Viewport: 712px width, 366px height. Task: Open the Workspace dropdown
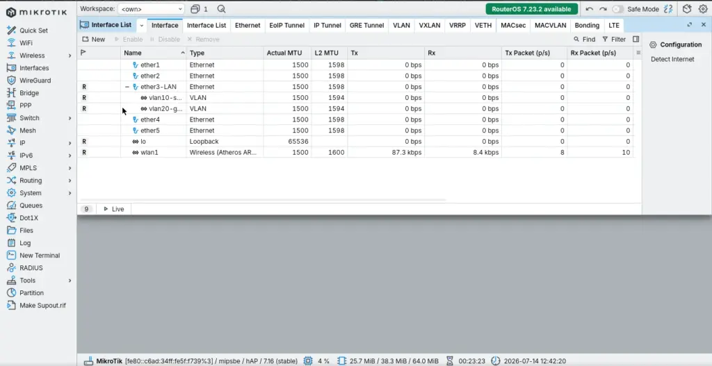point(151,9)
